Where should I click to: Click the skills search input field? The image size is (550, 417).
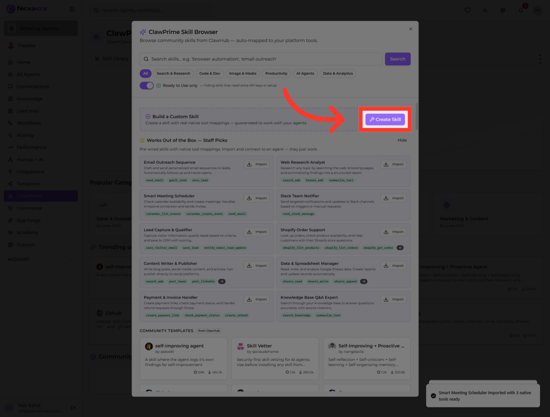pyautogui.click(x=261, y=59)
